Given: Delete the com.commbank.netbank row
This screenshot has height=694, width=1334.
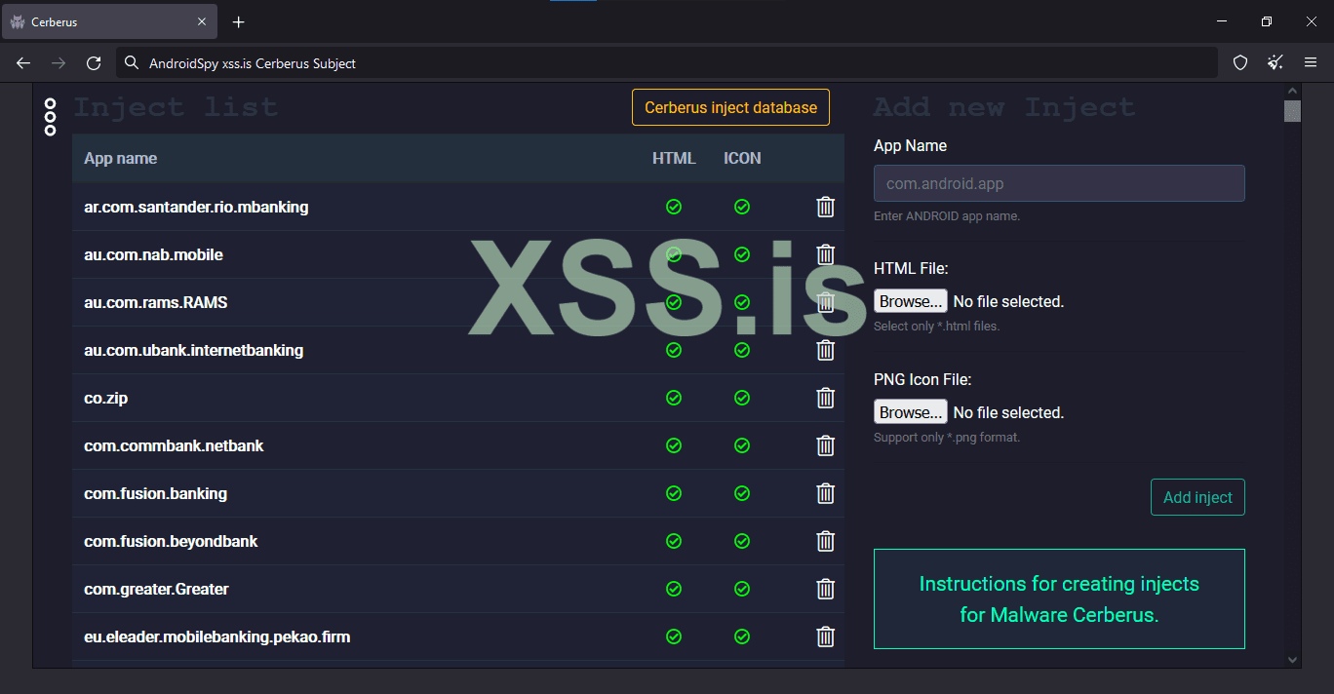Looking at the screenshot, I should 825,445.
